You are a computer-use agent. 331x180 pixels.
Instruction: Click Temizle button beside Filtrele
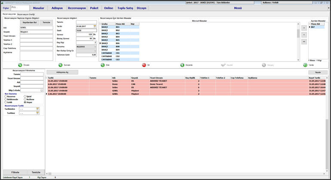(x=36, y=172)
